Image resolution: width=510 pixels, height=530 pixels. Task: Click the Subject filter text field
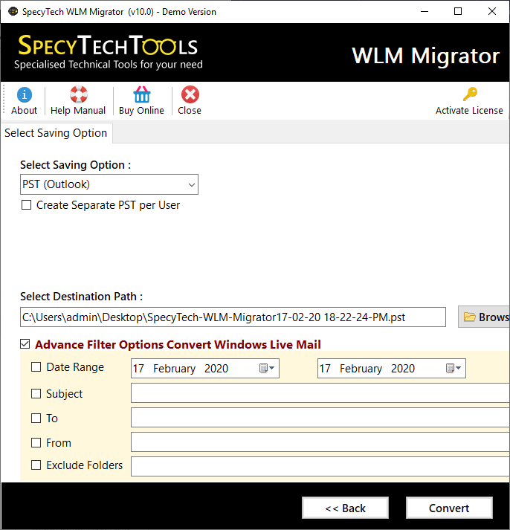pos(320,392)
